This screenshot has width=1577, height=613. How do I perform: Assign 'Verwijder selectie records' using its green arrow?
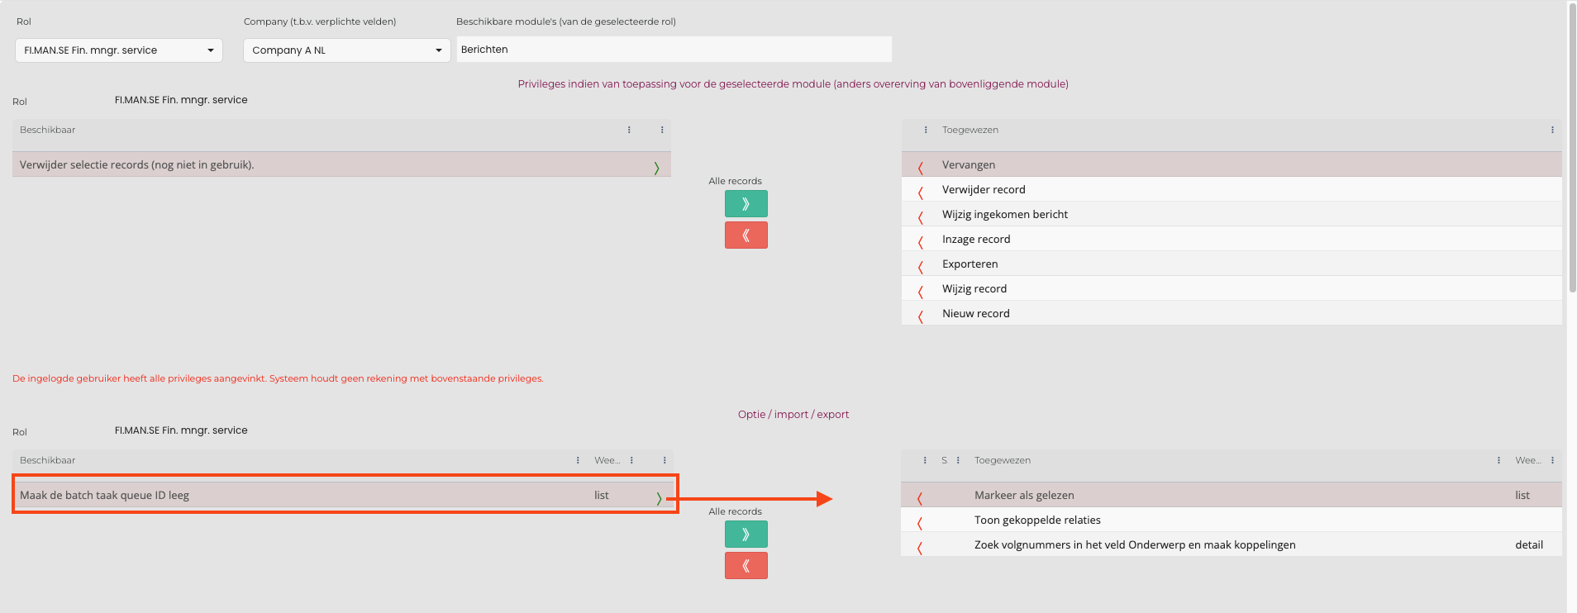(x=656, y=168)
